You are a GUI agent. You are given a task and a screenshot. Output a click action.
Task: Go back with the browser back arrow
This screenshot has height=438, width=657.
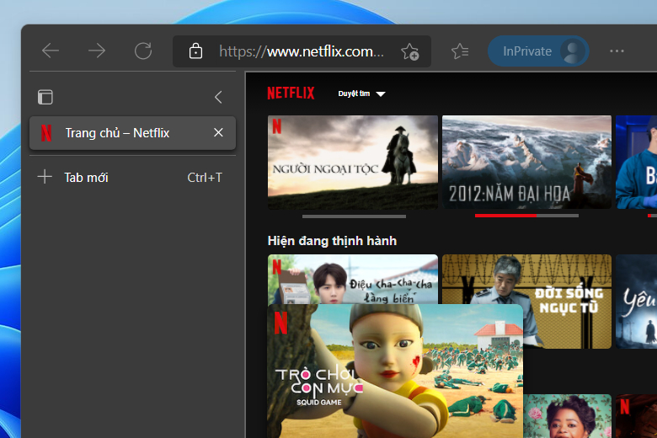51,51
